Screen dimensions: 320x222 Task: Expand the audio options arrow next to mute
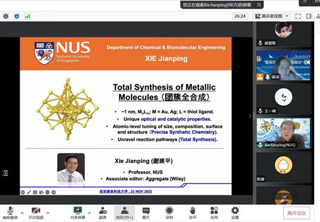23,213
